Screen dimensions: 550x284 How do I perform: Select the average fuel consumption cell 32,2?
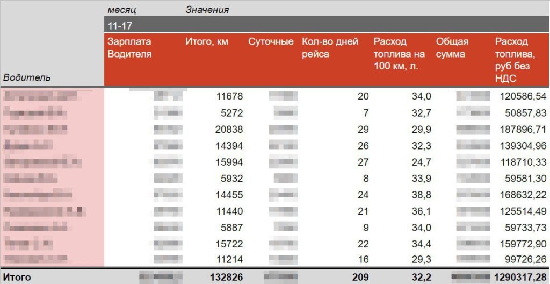[421, 278]
